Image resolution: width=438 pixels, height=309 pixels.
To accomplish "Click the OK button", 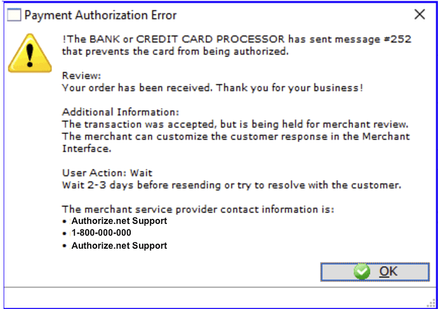I will [x=375, y=272].
